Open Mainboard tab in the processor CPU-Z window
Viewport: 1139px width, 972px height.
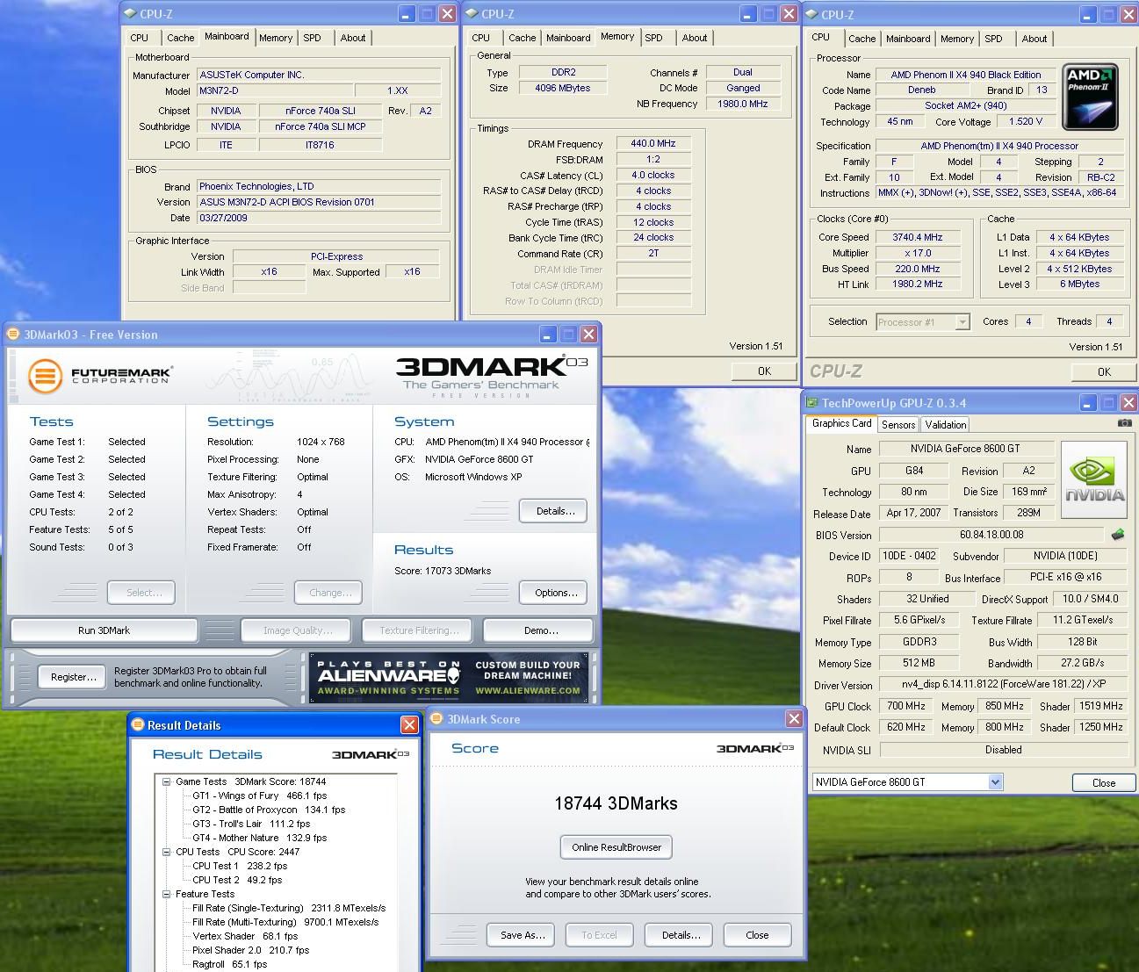pos(907,39)
